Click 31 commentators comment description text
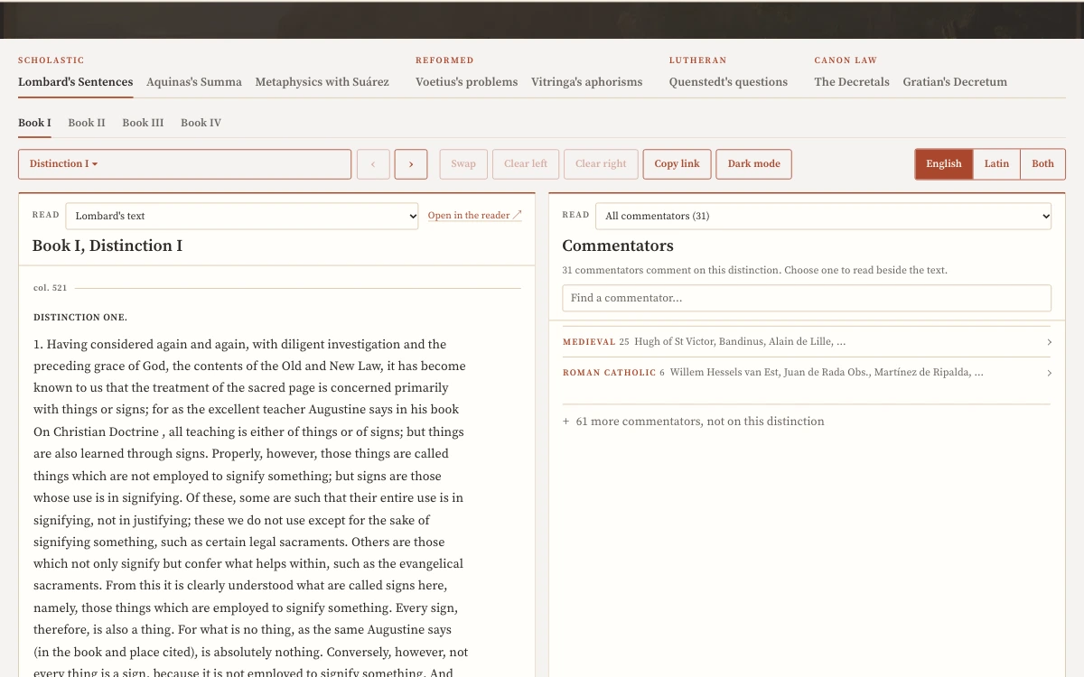 pos(754,270)
